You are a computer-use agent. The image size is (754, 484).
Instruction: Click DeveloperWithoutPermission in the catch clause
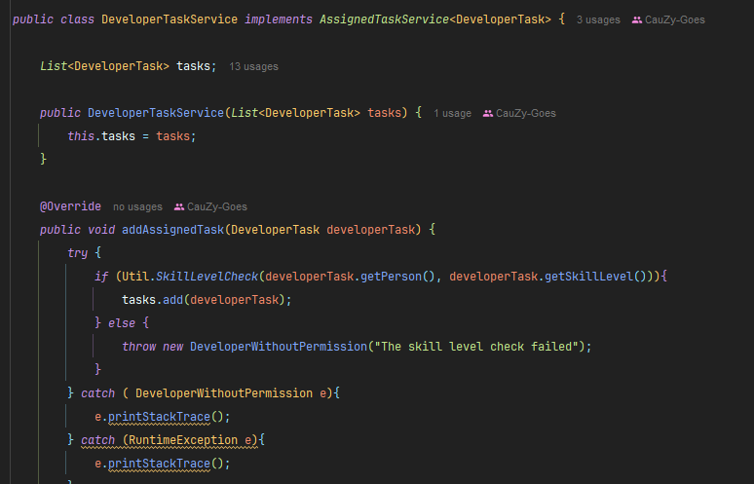224,393
